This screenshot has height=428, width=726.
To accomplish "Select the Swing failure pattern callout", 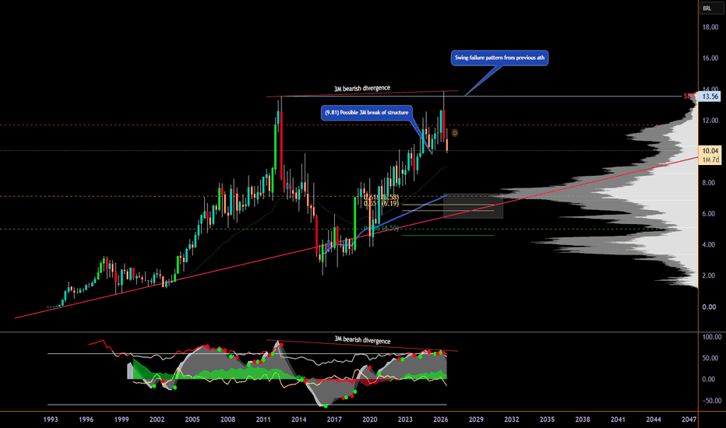I will click(499, 58).
